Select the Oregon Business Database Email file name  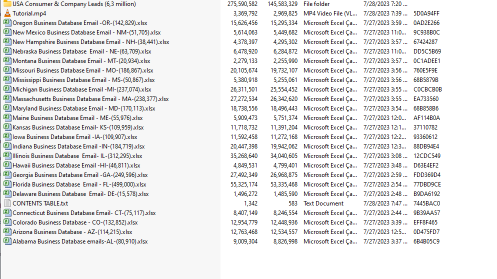[x=80, y=23]
